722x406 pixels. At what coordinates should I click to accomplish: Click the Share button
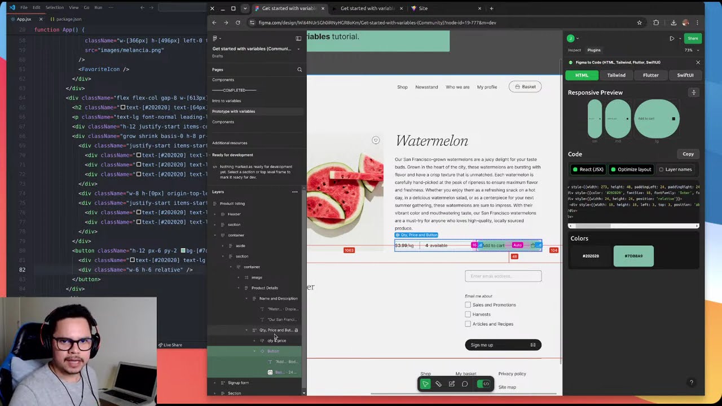(x=693, y=38)
